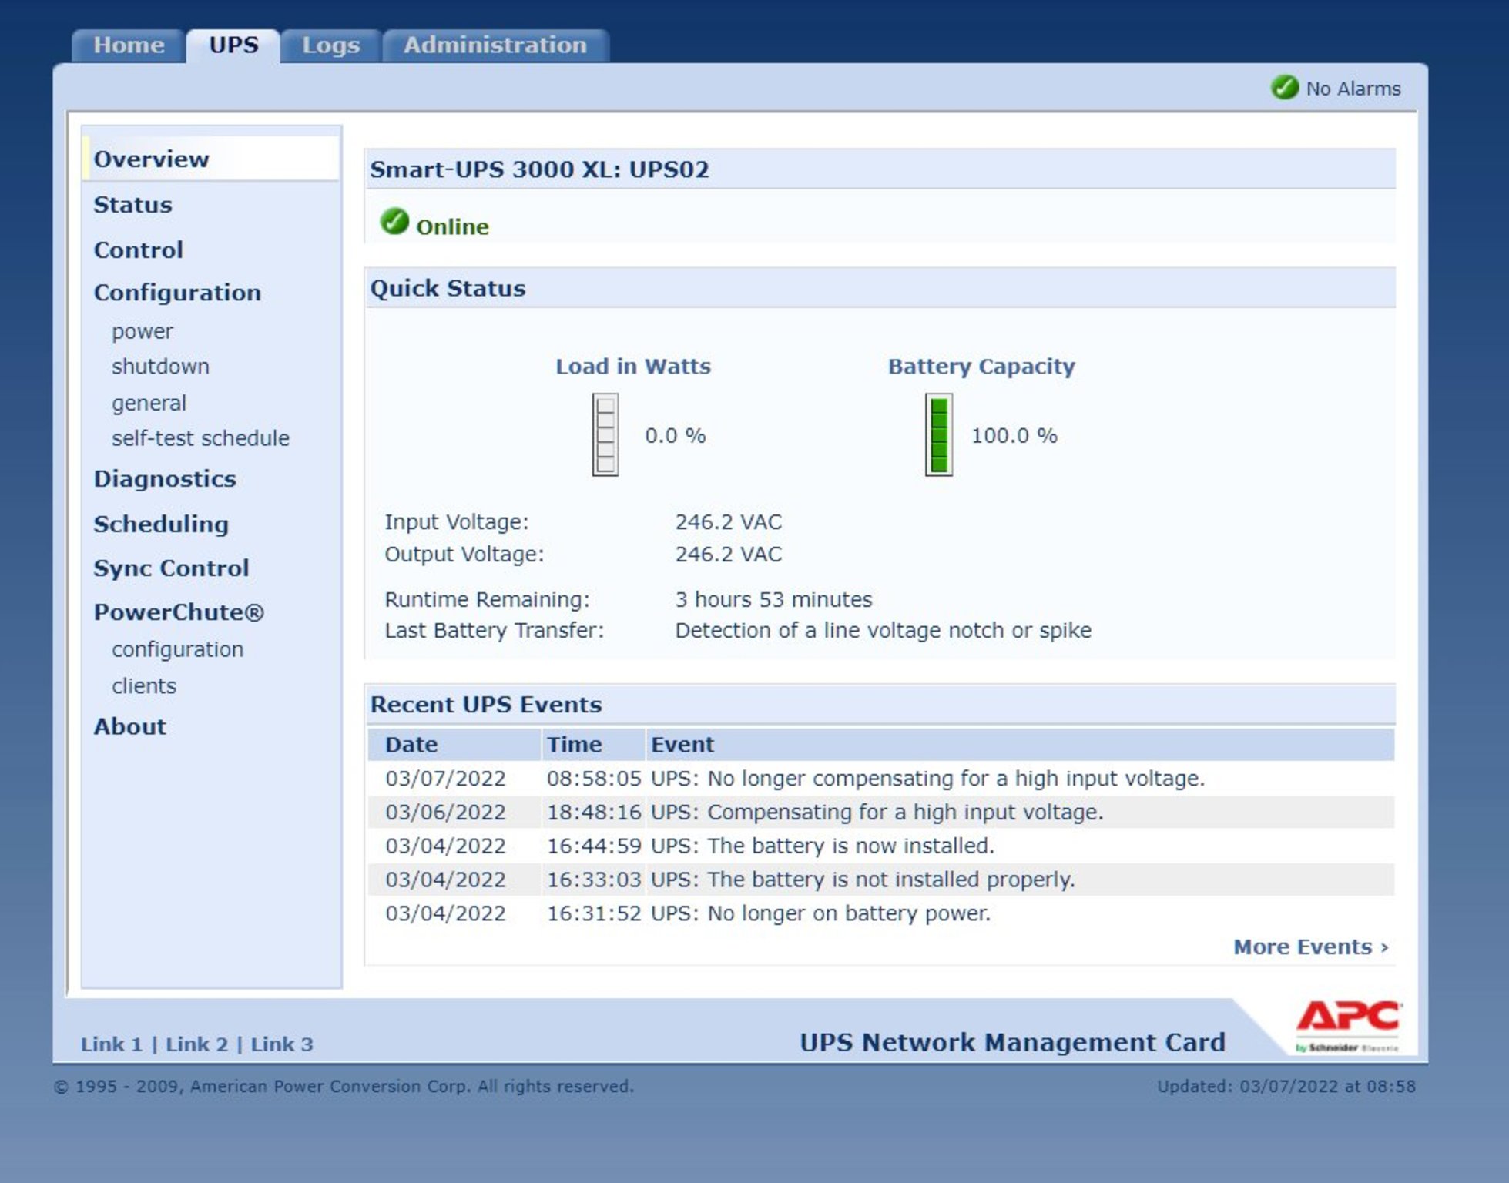Click the 0.0 % load value
The height and width of the screenshot is (1183, 1509).
(x=675, y=436)
